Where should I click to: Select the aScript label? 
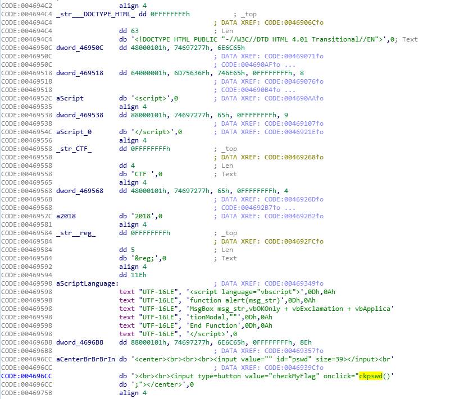click(x=70, y=98)
